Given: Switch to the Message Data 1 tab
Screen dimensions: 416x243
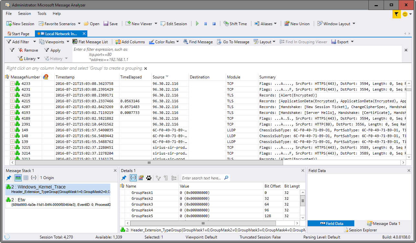Looking at the screenshot, I should [x=384, y=223].
